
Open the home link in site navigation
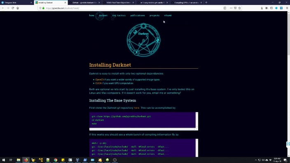(x=92, y=16)
